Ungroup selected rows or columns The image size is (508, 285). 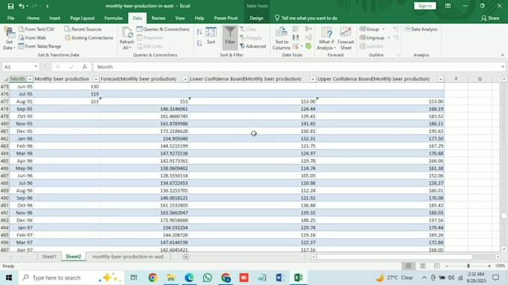pyautogui.click(x=372, y=38)
